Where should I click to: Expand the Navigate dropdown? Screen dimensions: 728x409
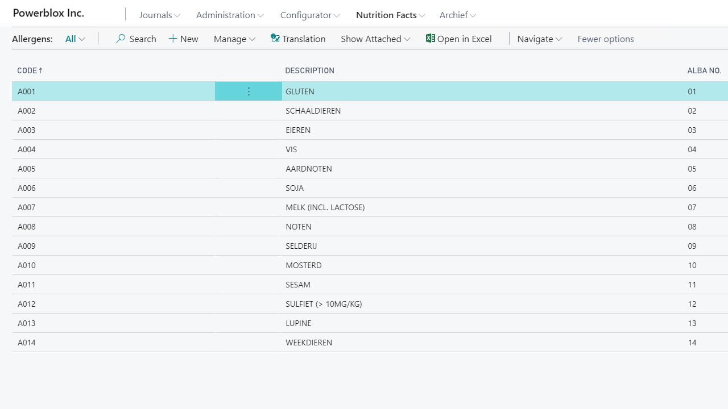coord(540,39)
